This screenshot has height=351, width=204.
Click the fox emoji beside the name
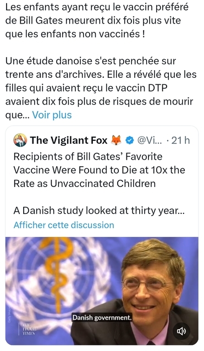[x=116, y=140]
